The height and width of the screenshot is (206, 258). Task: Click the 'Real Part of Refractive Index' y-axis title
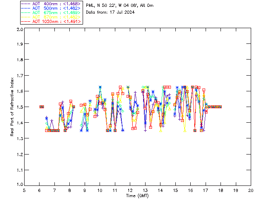12,107
